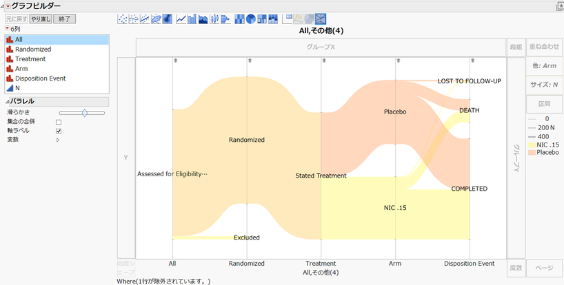Click the 色: Arm drop zone
The width and height of the screenshot is (564, 285).
(x=544, y=66)
